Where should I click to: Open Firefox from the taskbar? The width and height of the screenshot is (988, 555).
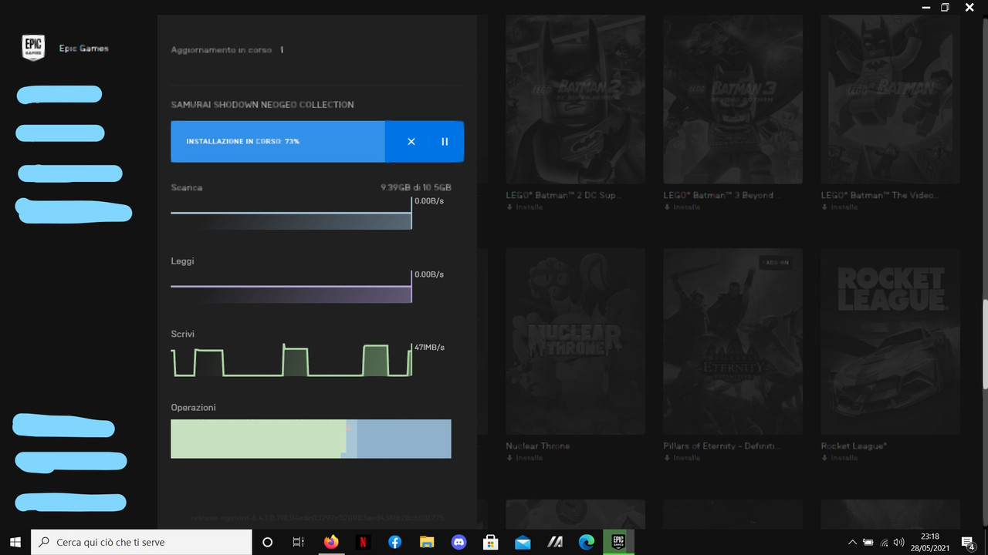click(331, 542)
